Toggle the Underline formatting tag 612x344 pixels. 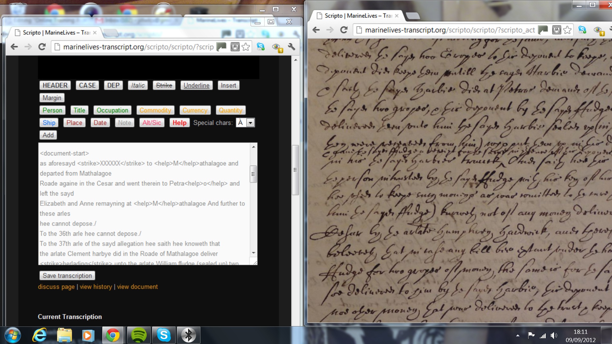point(196,85)
